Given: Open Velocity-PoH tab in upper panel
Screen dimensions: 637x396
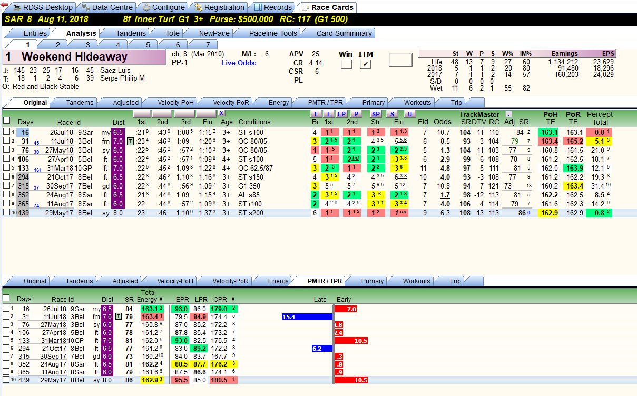Looking at the screenshot, I should pyautogui.click(x=171, y=103).
